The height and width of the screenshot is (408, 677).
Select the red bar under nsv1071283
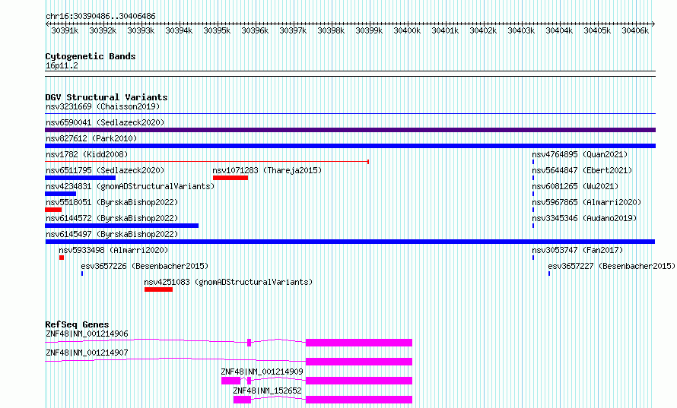point(230,178)
